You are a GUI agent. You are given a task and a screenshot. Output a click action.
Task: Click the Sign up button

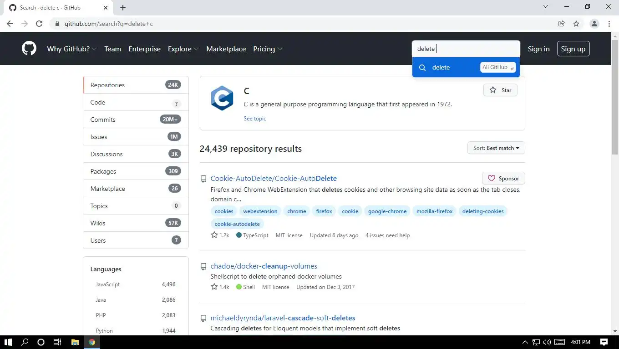pyautogui.click(x=573, y=49)
